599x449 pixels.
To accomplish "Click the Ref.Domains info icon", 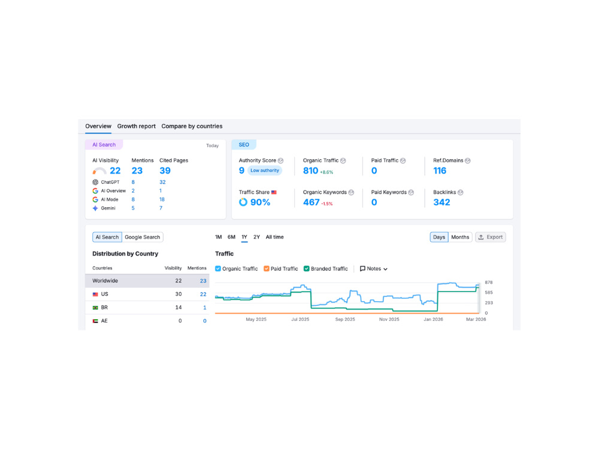I will 468,160.
